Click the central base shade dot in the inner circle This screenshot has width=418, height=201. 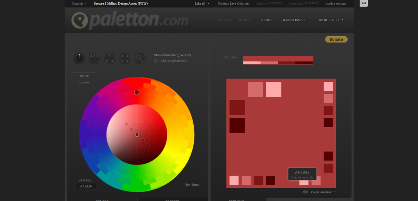pos(137,135)
